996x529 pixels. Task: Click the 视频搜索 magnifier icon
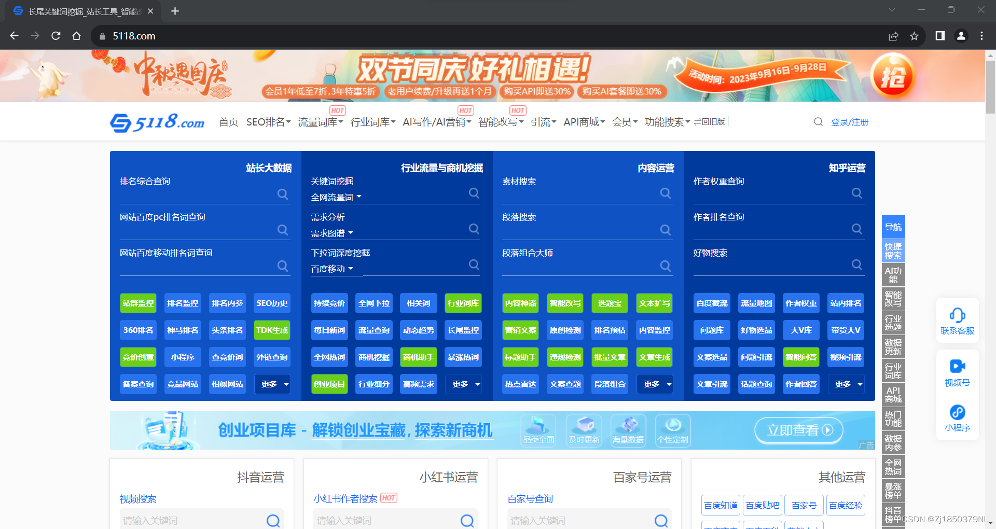pyautogui.click(x=273, y=521)
